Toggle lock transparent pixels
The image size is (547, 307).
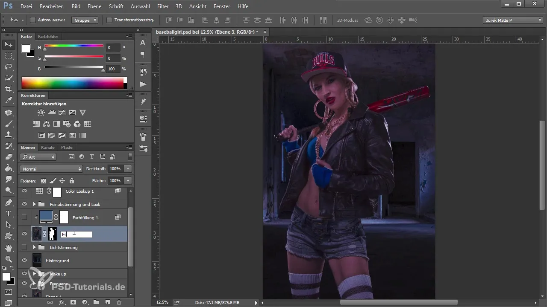pos(43,181)
